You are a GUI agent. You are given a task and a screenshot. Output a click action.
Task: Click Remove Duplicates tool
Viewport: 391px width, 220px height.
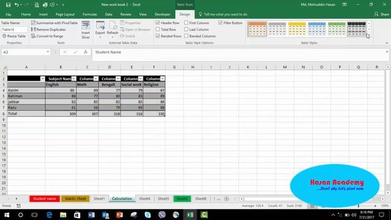tap(48, 29)
